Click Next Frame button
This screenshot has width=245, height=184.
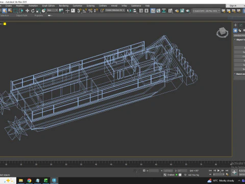[x=223, y=170]
